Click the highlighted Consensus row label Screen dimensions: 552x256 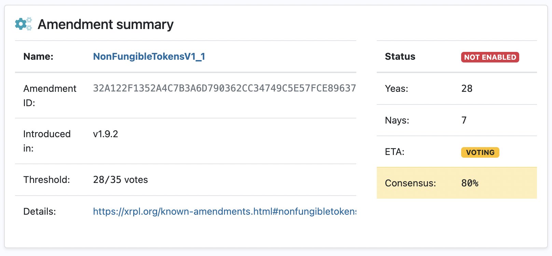coord(410,183)
